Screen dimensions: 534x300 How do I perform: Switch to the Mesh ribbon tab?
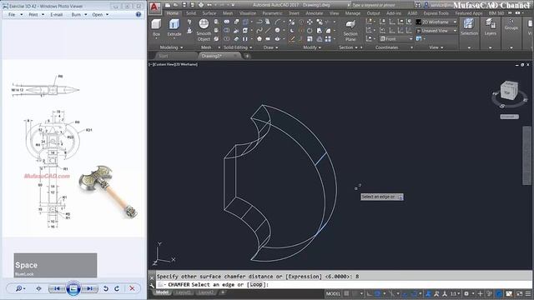[228, 13]
